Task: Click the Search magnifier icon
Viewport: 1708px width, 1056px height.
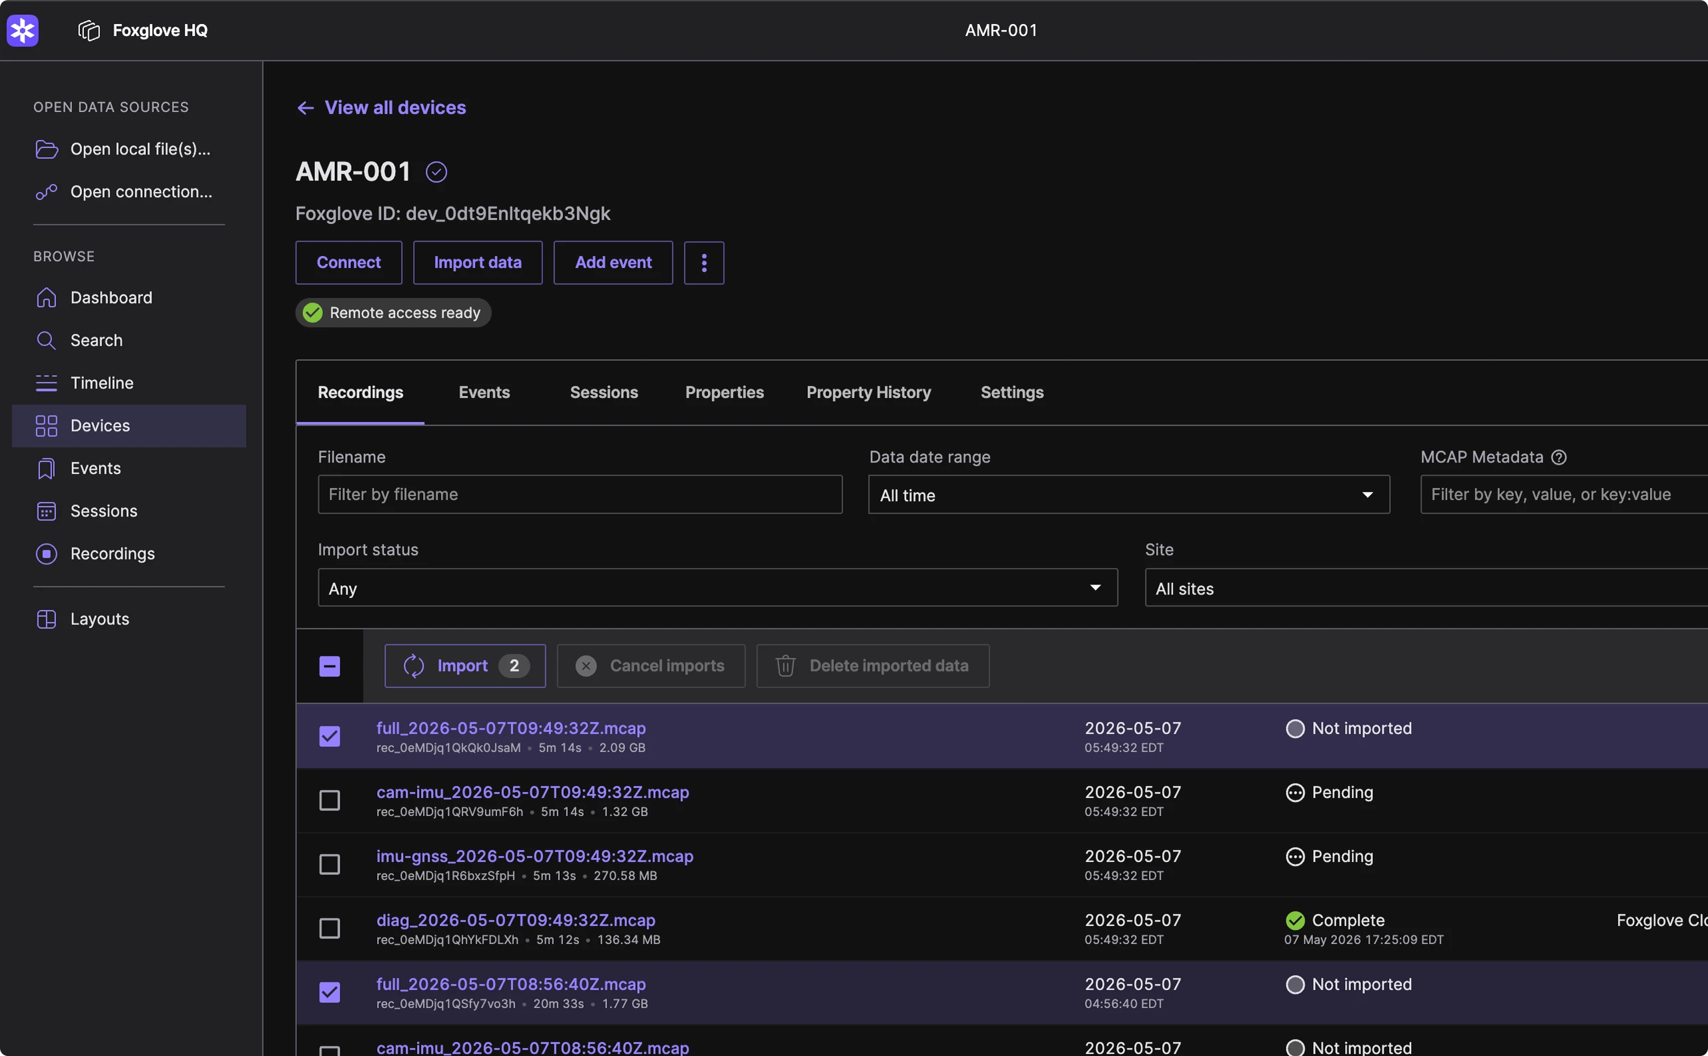Action: coord(46,340)
